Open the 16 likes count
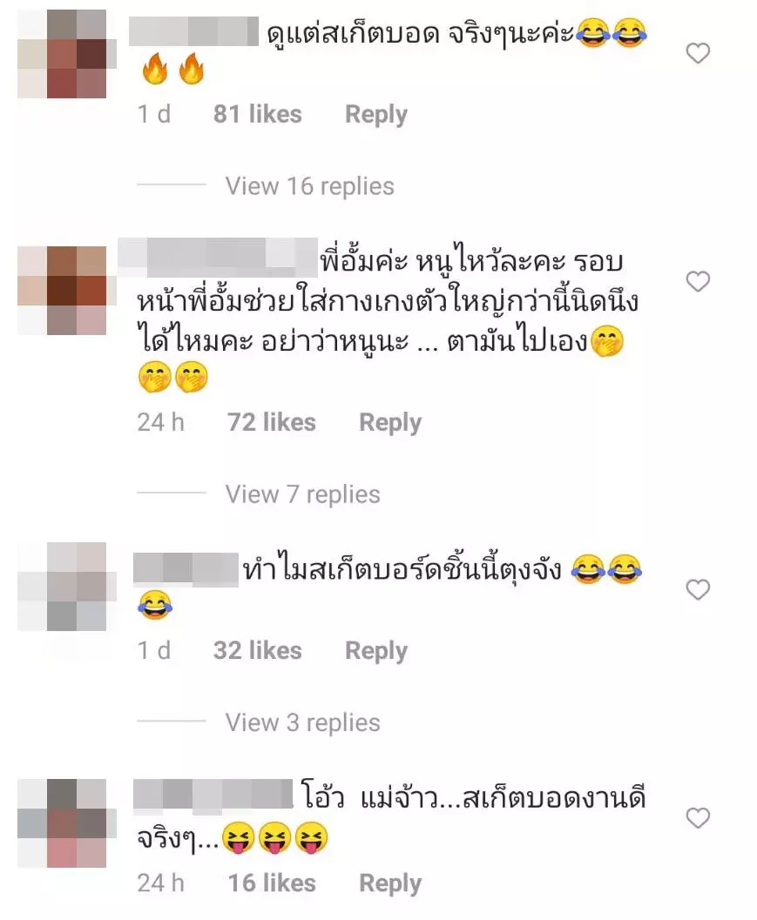 pyautogui.click(x=271, y=883)
